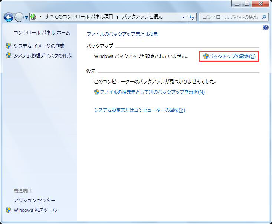Click shield icon next to システム イメージの作成

[8, 46]
